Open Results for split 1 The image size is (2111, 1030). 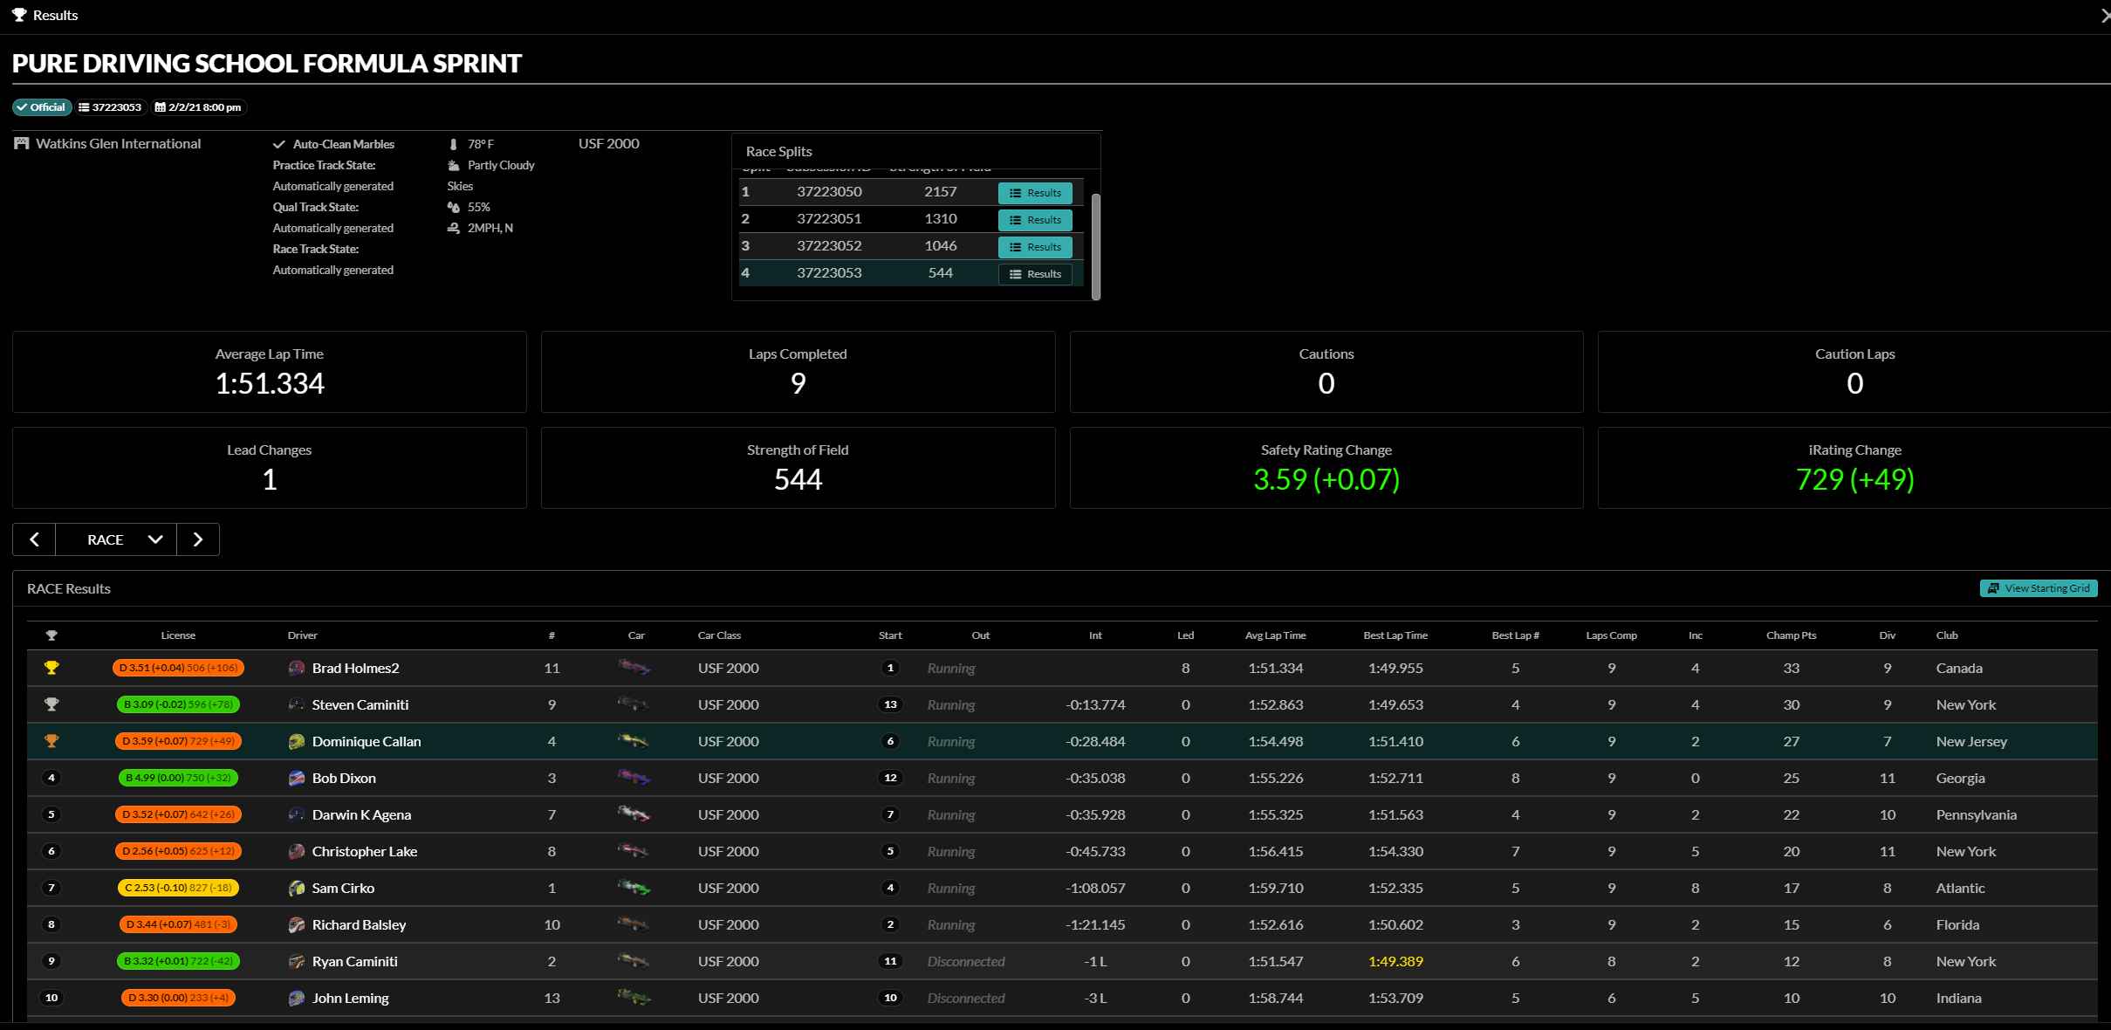point(1035,193)
